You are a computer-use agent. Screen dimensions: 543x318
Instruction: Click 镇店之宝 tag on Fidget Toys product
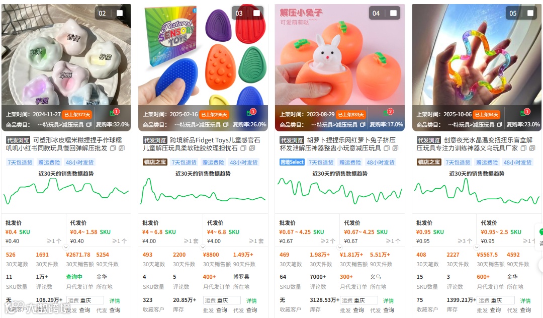click(155, 162)
